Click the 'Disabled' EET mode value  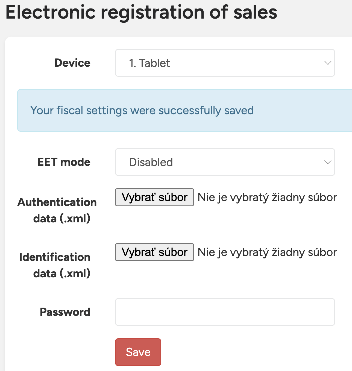[x=151, y=162]
